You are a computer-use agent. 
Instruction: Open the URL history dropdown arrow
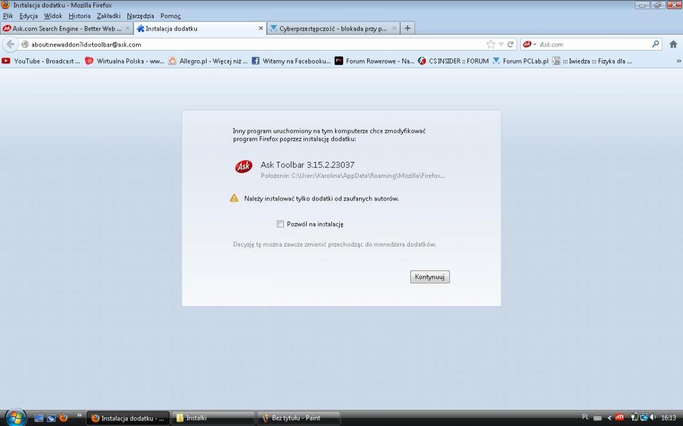tap(501, 44)
